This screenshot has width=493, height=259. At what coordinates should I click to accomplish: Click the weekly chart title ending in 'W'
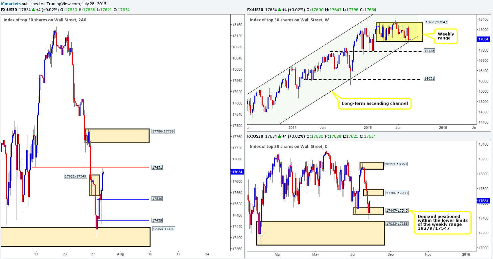coord(290,20)
